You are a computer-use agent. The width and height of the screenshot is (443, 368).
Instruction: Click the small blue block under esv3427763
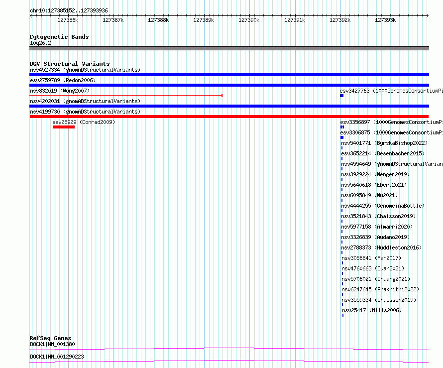(x=341, y=96)
